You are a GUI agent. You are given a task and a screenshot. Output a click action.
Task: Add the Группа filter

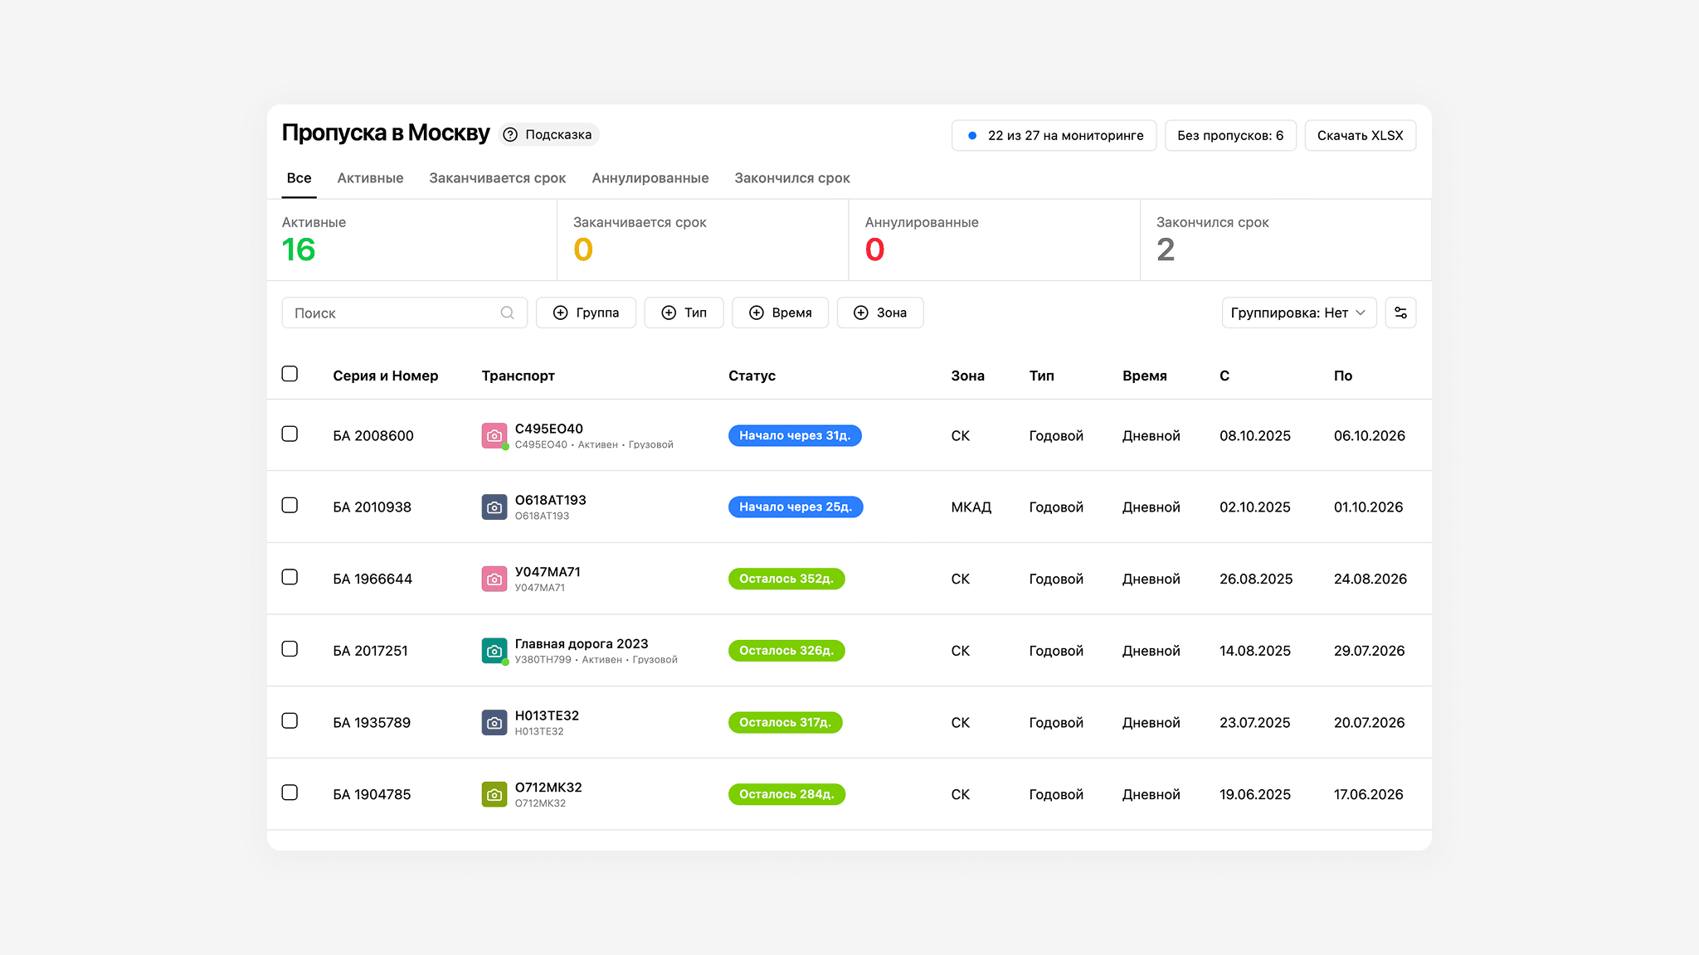click(586, 313)
